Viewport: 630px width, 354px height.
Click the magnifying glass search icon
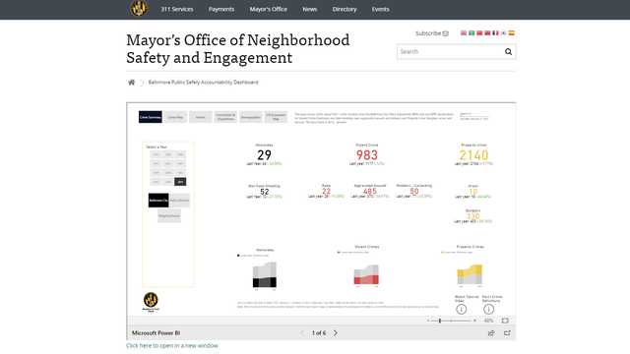click(508, 52)
